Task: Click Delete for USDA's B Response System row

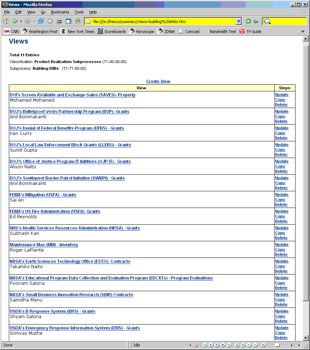Action: [x=281, y=321]
